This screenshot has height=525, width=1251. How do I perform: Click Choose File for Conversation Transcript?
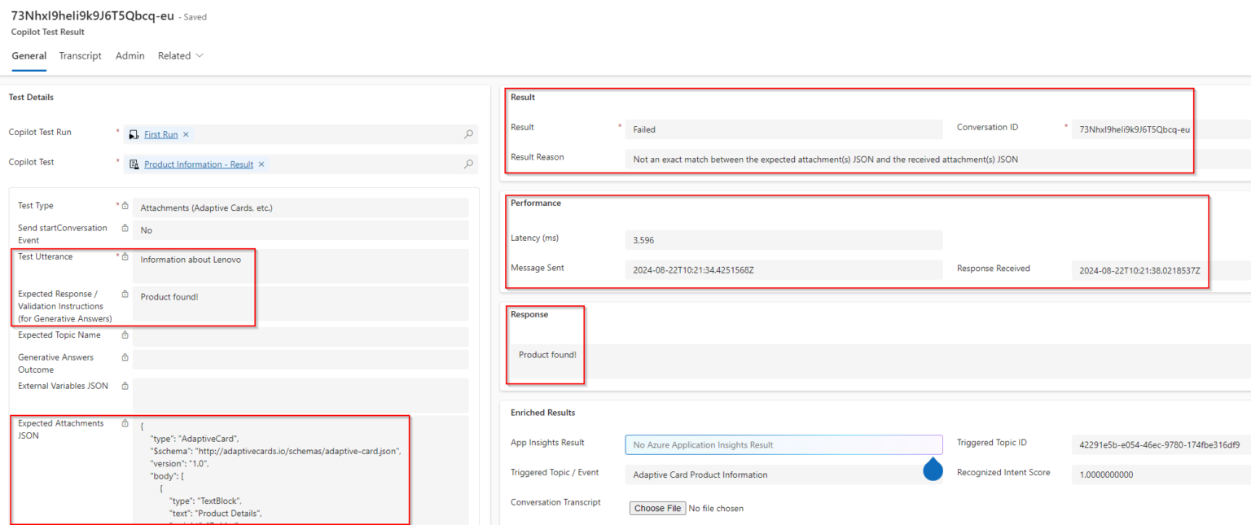tap(656, 509)
